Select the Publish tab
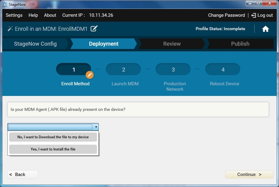Image resolution: width=279 pixels, height=187 pixels. click(240, 44)
